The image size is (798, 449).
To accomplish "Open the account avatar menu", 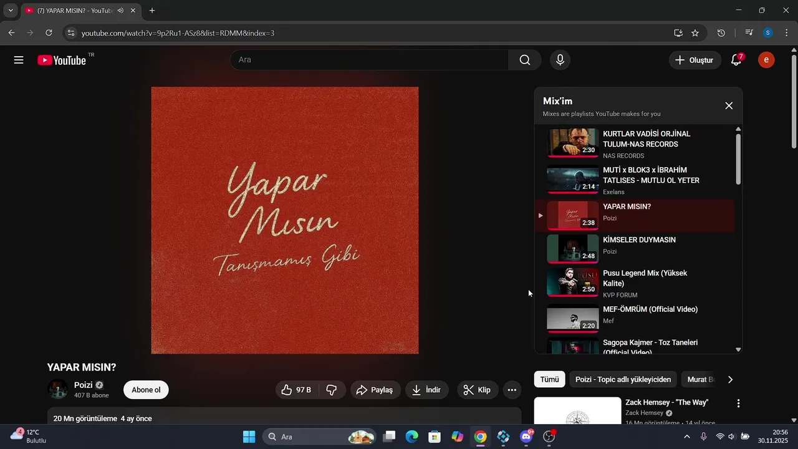I will click(x=766, y=60).
